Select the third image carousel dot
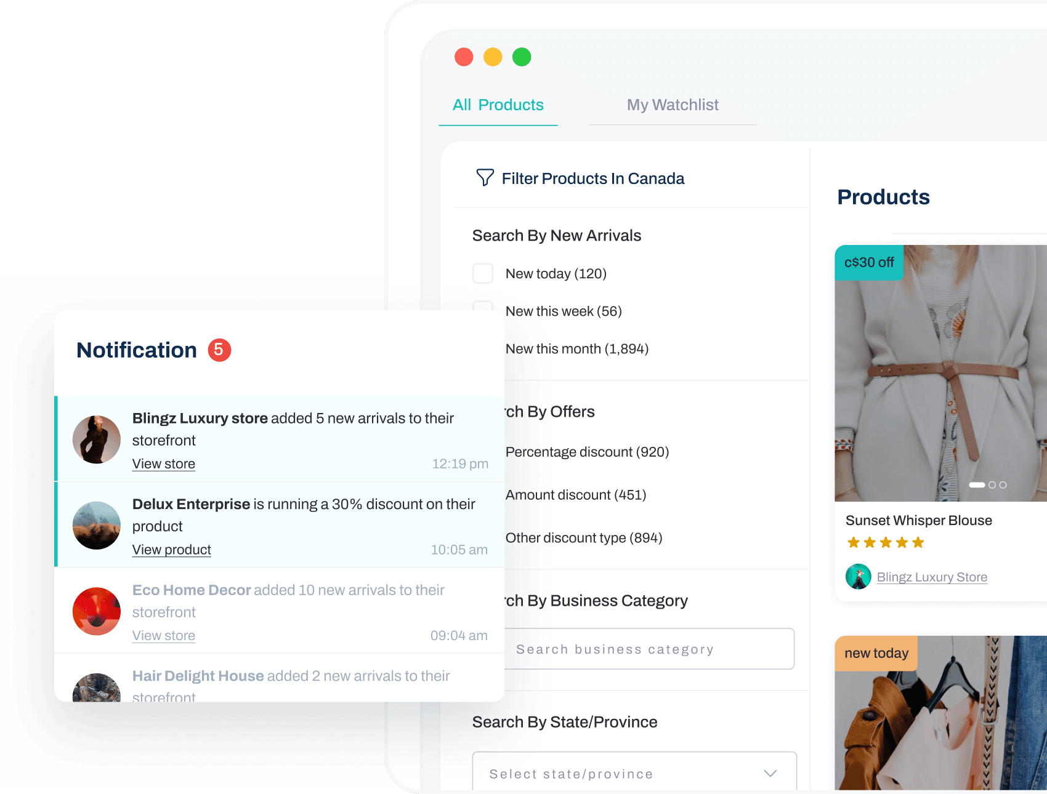1047x794 pixels. click(1003, 485)
